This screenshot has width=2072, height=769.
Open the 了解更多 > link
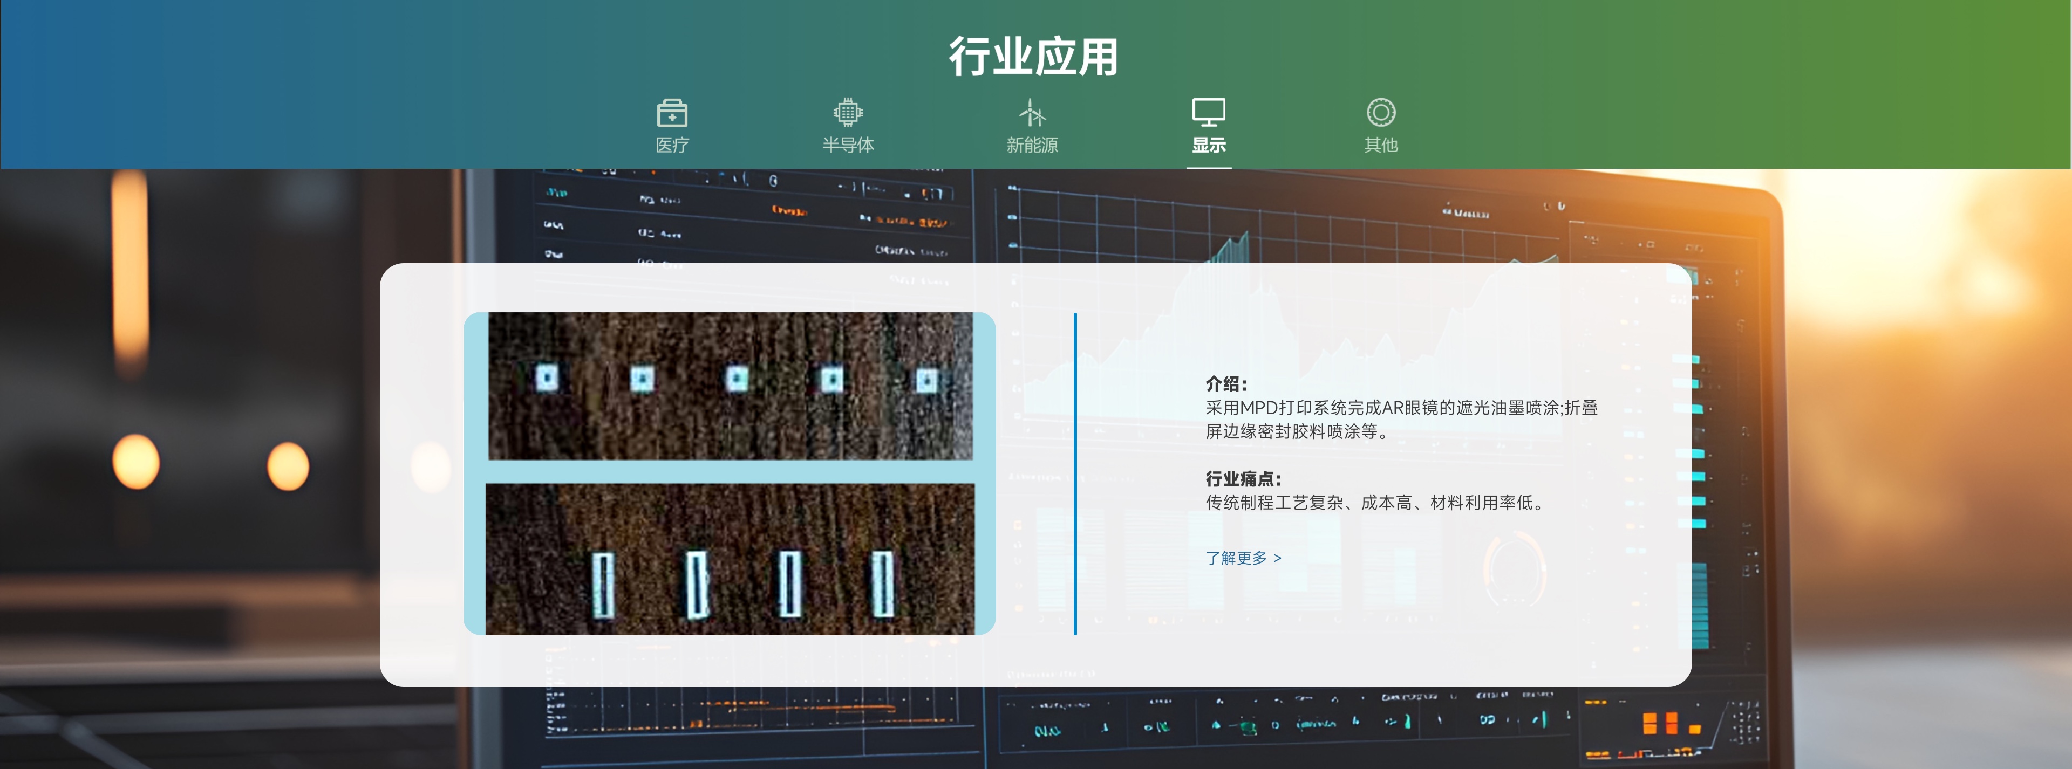point(1243,558)
